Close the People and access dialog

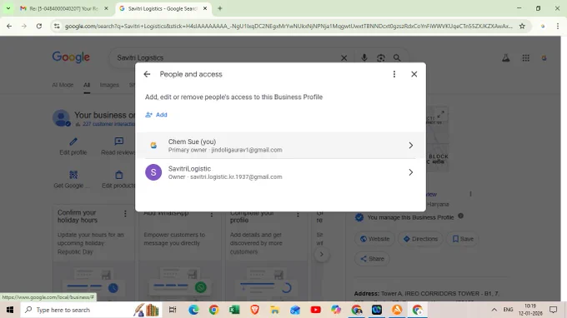coord(414,74)
